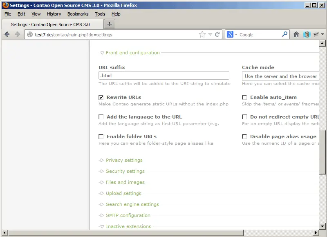Click the horizontal scrollbar right arrow
The height and width of the screenshot is (237, 327).
[316, 233]
